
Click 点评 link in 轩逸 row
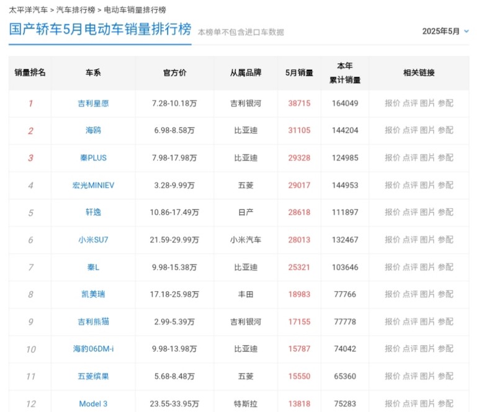pos(410,213)
